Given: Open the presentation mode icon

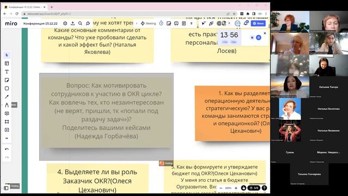Looking at the screenshot, I should pyautogui.click(x=176, y=23).
